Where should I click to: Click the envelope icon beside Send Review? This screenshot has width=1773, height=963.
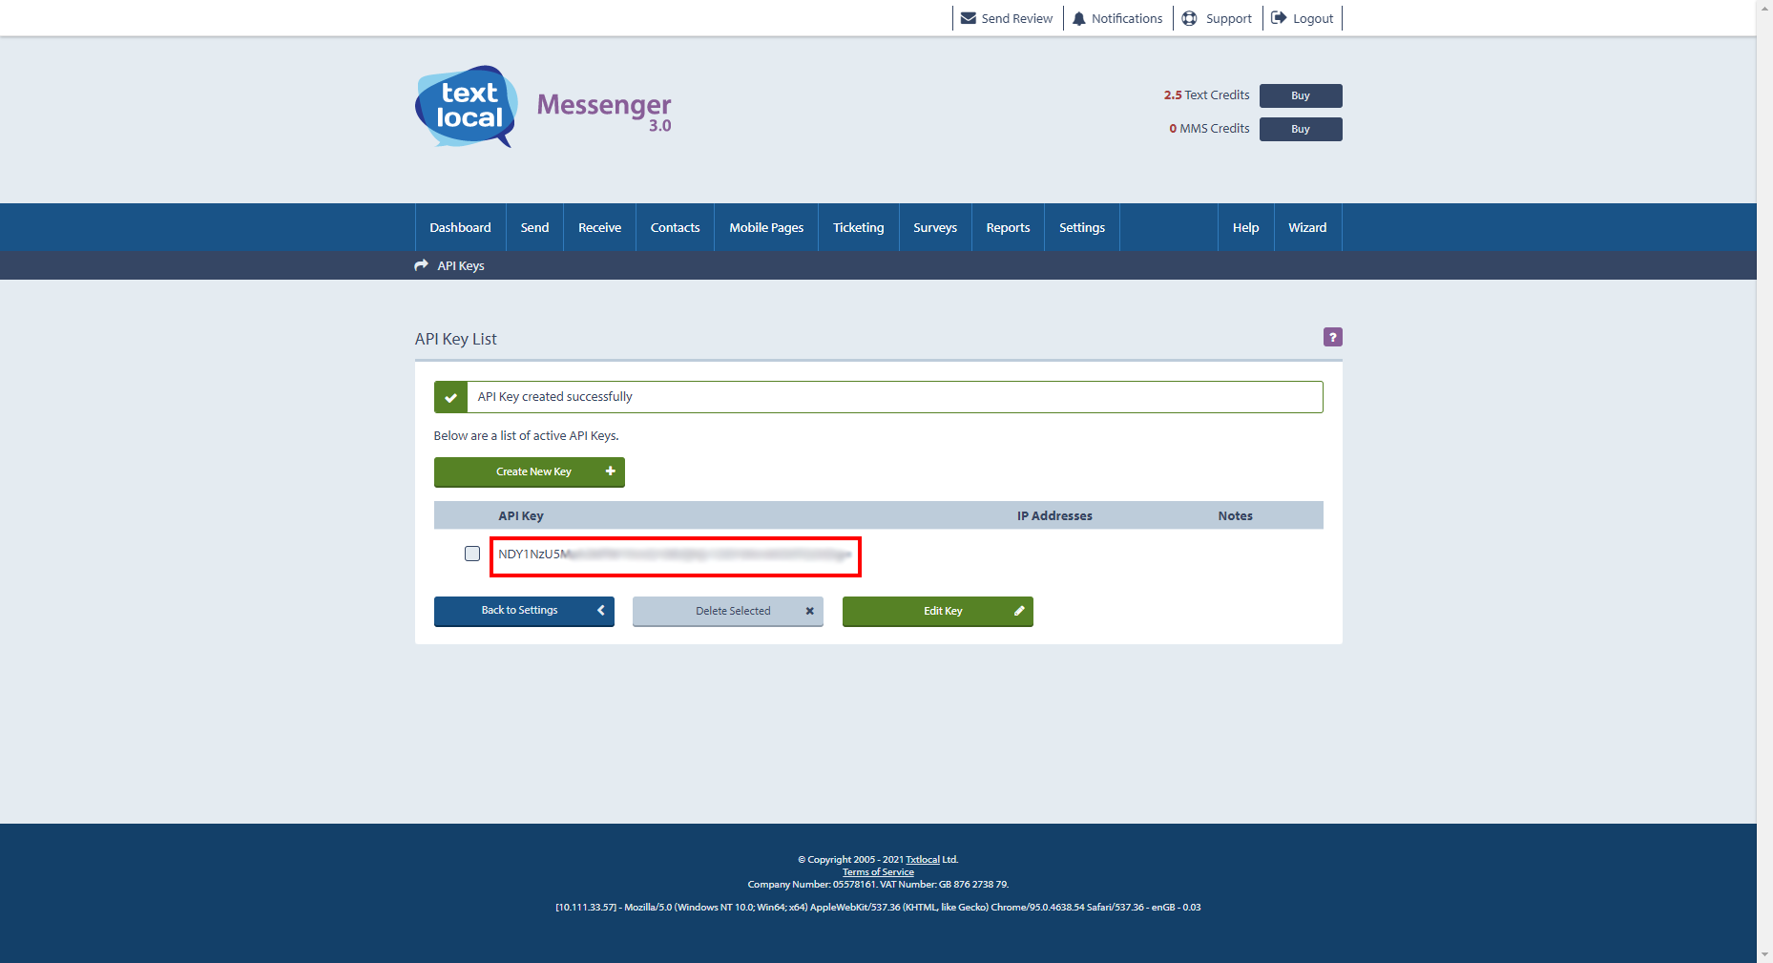click(x=968, y=18)
